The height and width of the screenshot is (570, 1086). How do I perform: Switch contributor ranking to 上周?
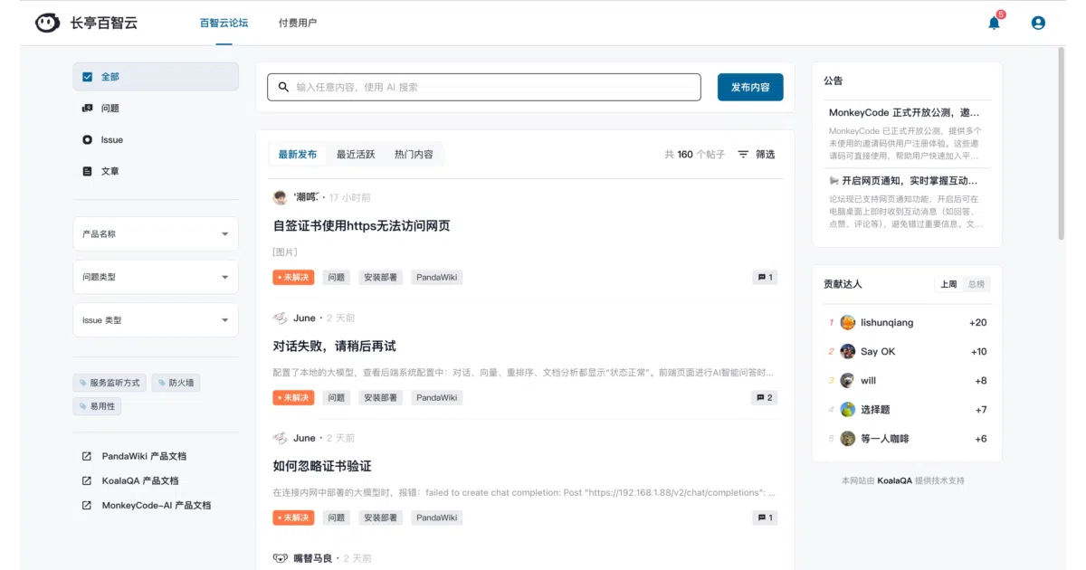point(948,284)
